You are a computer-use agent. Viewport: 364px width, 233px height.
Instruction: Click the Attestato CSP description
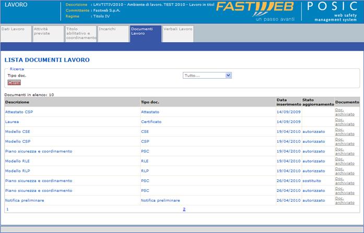point(19,112)
